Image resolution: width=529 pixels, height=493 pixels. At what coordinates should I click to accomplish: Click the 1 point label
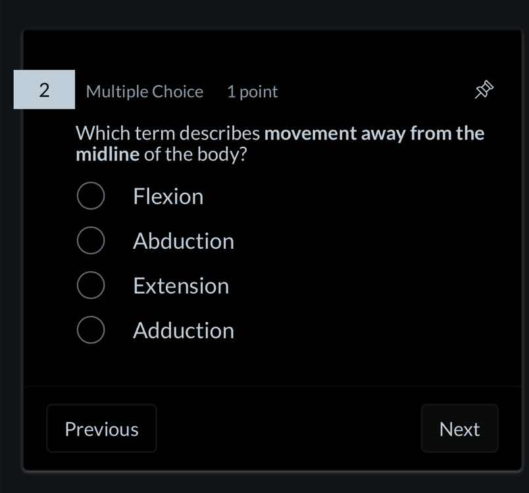[x=252, y=91]
